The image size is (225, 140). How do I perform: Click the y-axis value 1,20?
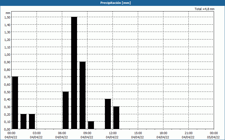tap(7, 40)
